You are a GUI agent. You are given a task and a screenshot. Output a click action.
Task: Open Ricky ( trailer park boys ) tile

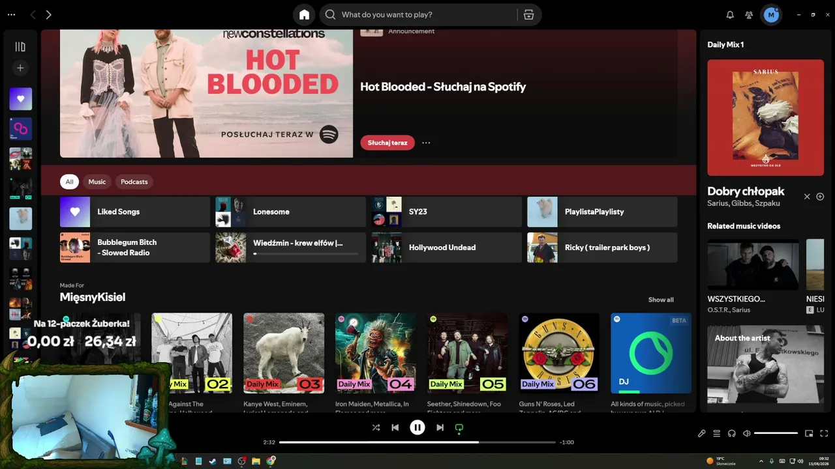602,248
